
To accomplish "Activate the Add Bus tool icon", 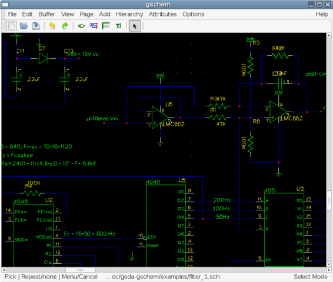I will click(x=106, y=26).
